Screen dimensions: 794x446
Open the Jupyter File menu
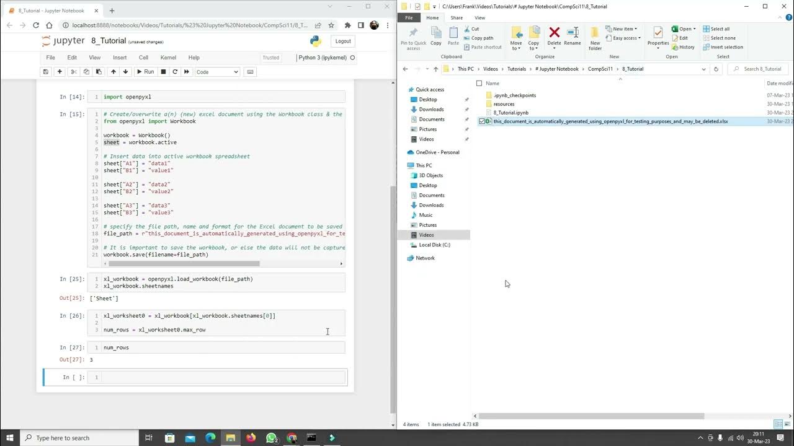pos(51,58)
